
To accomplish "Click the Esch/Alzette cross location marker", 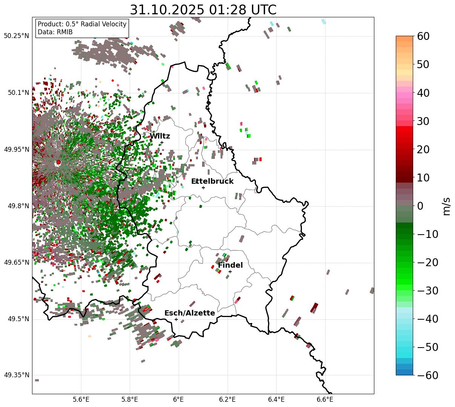I will tap(176, 319).
